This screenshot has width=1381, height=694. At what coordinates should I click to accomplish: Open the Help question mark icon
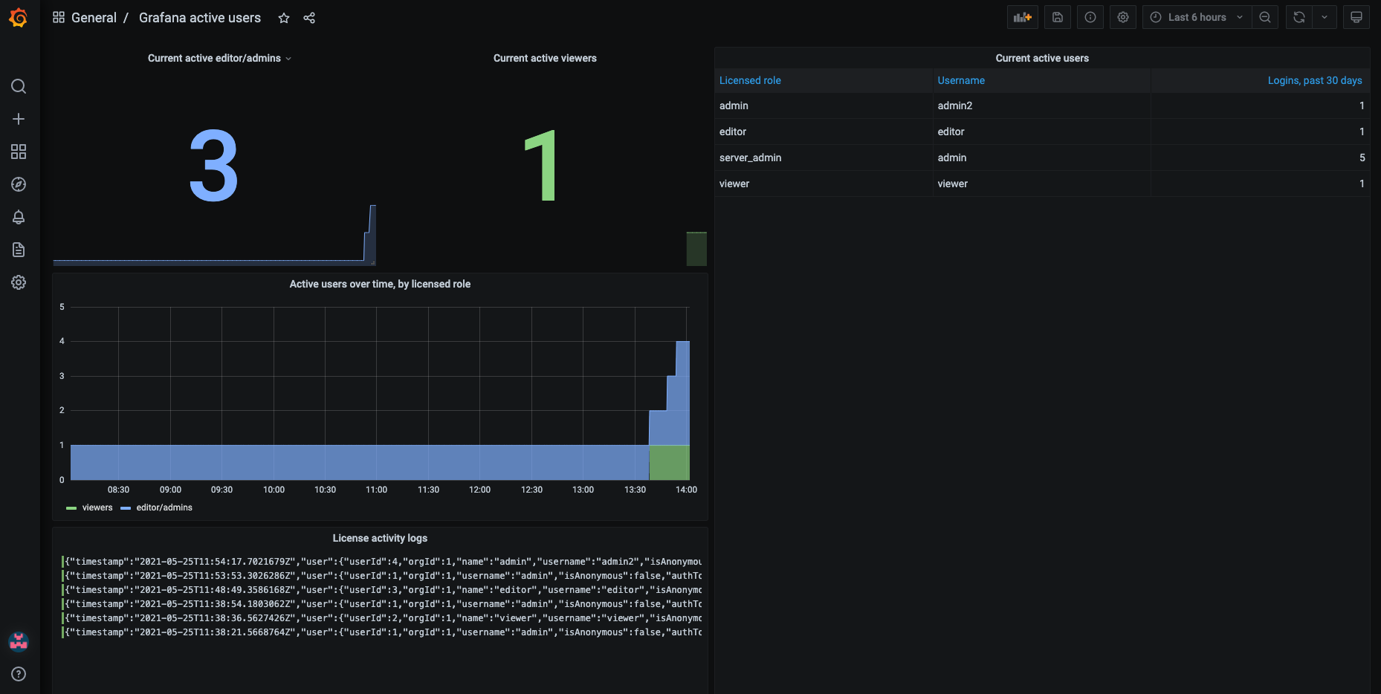(19, 674)
